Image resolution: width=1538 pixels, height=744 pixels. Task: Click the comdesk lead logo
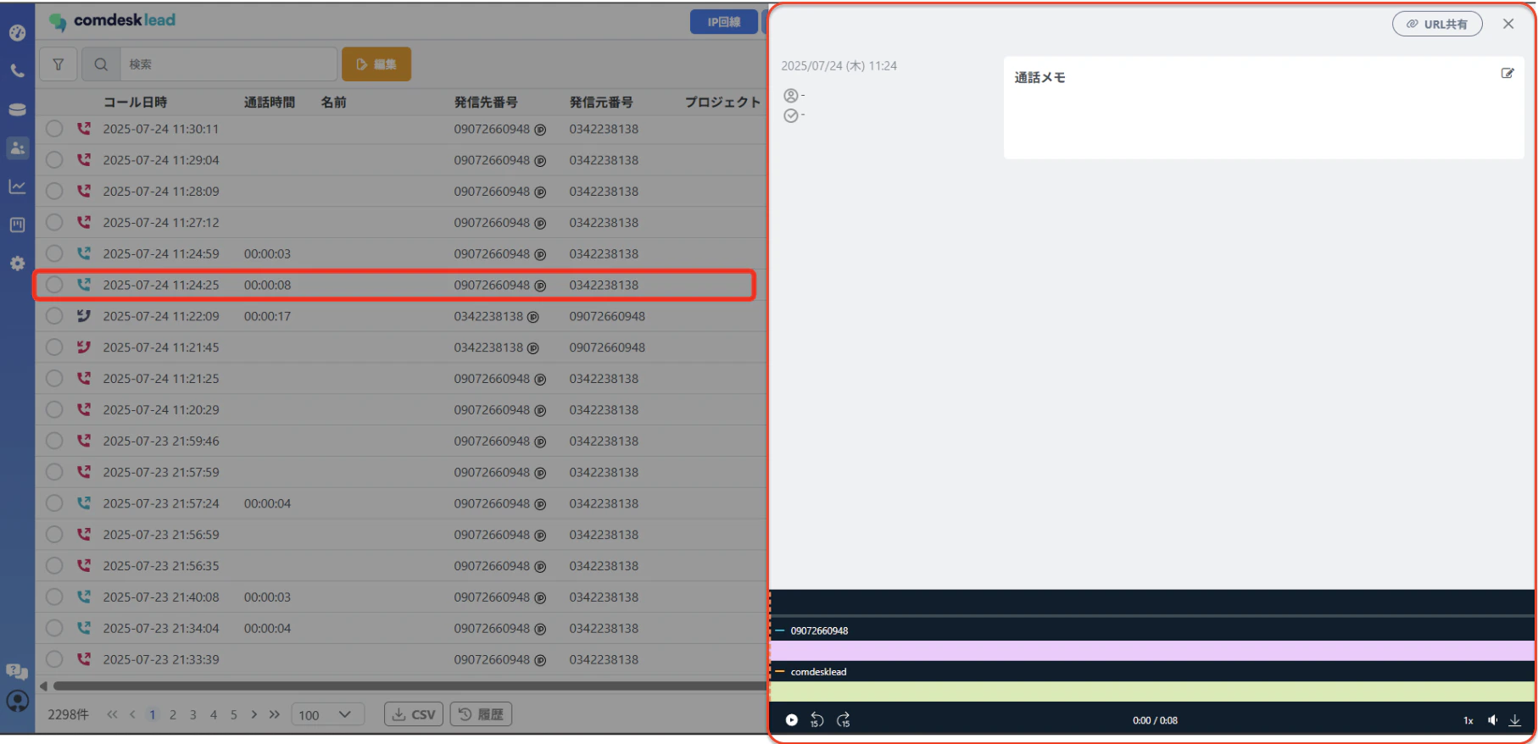click(x=112, y=20)
